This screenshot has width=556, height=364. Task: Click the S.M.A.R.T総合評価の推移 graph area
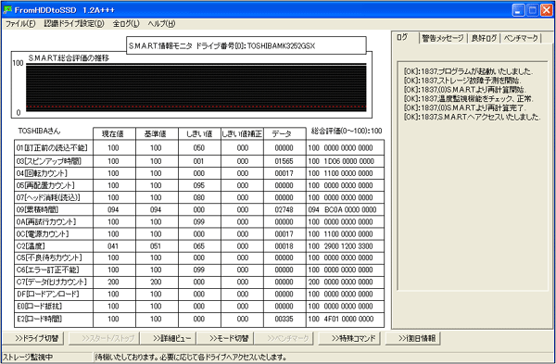coord(196,88)
